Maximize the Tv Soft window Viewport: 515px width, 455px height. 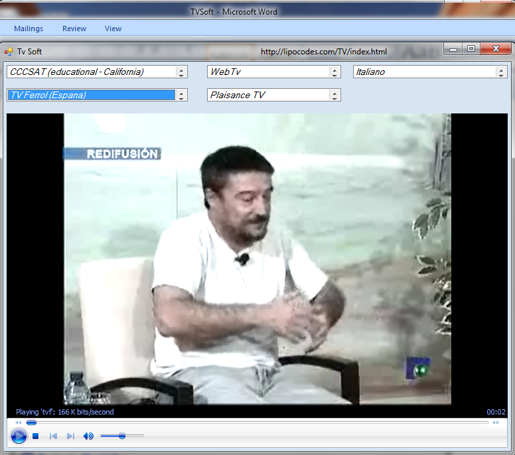click(x=471, y=49)
